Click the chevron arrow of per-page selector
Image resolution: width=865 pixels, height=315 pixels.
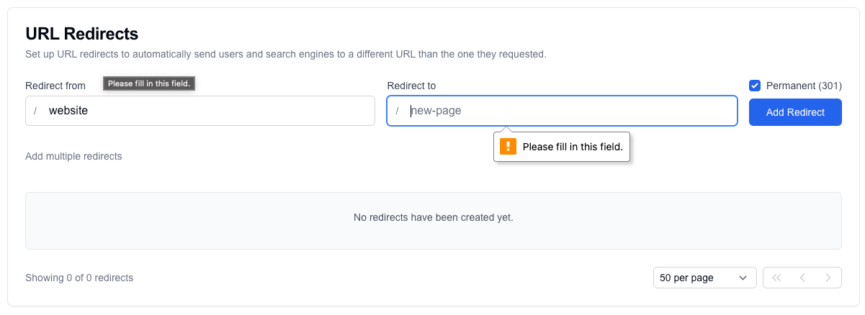[743, 278]
